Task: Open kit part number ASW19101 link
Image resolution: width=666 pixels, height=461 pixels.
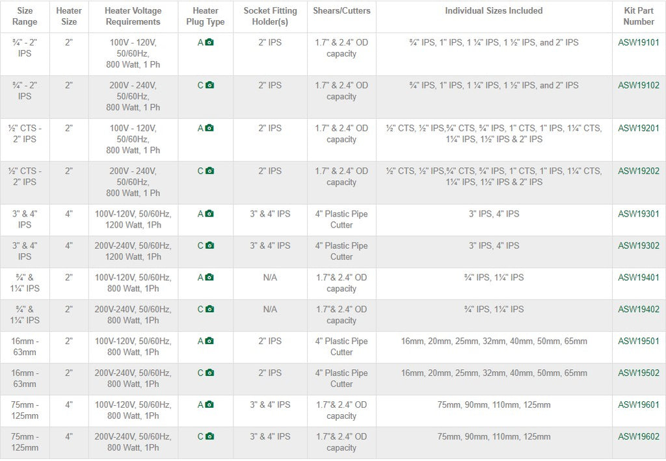Action: (x=638, y=43)
